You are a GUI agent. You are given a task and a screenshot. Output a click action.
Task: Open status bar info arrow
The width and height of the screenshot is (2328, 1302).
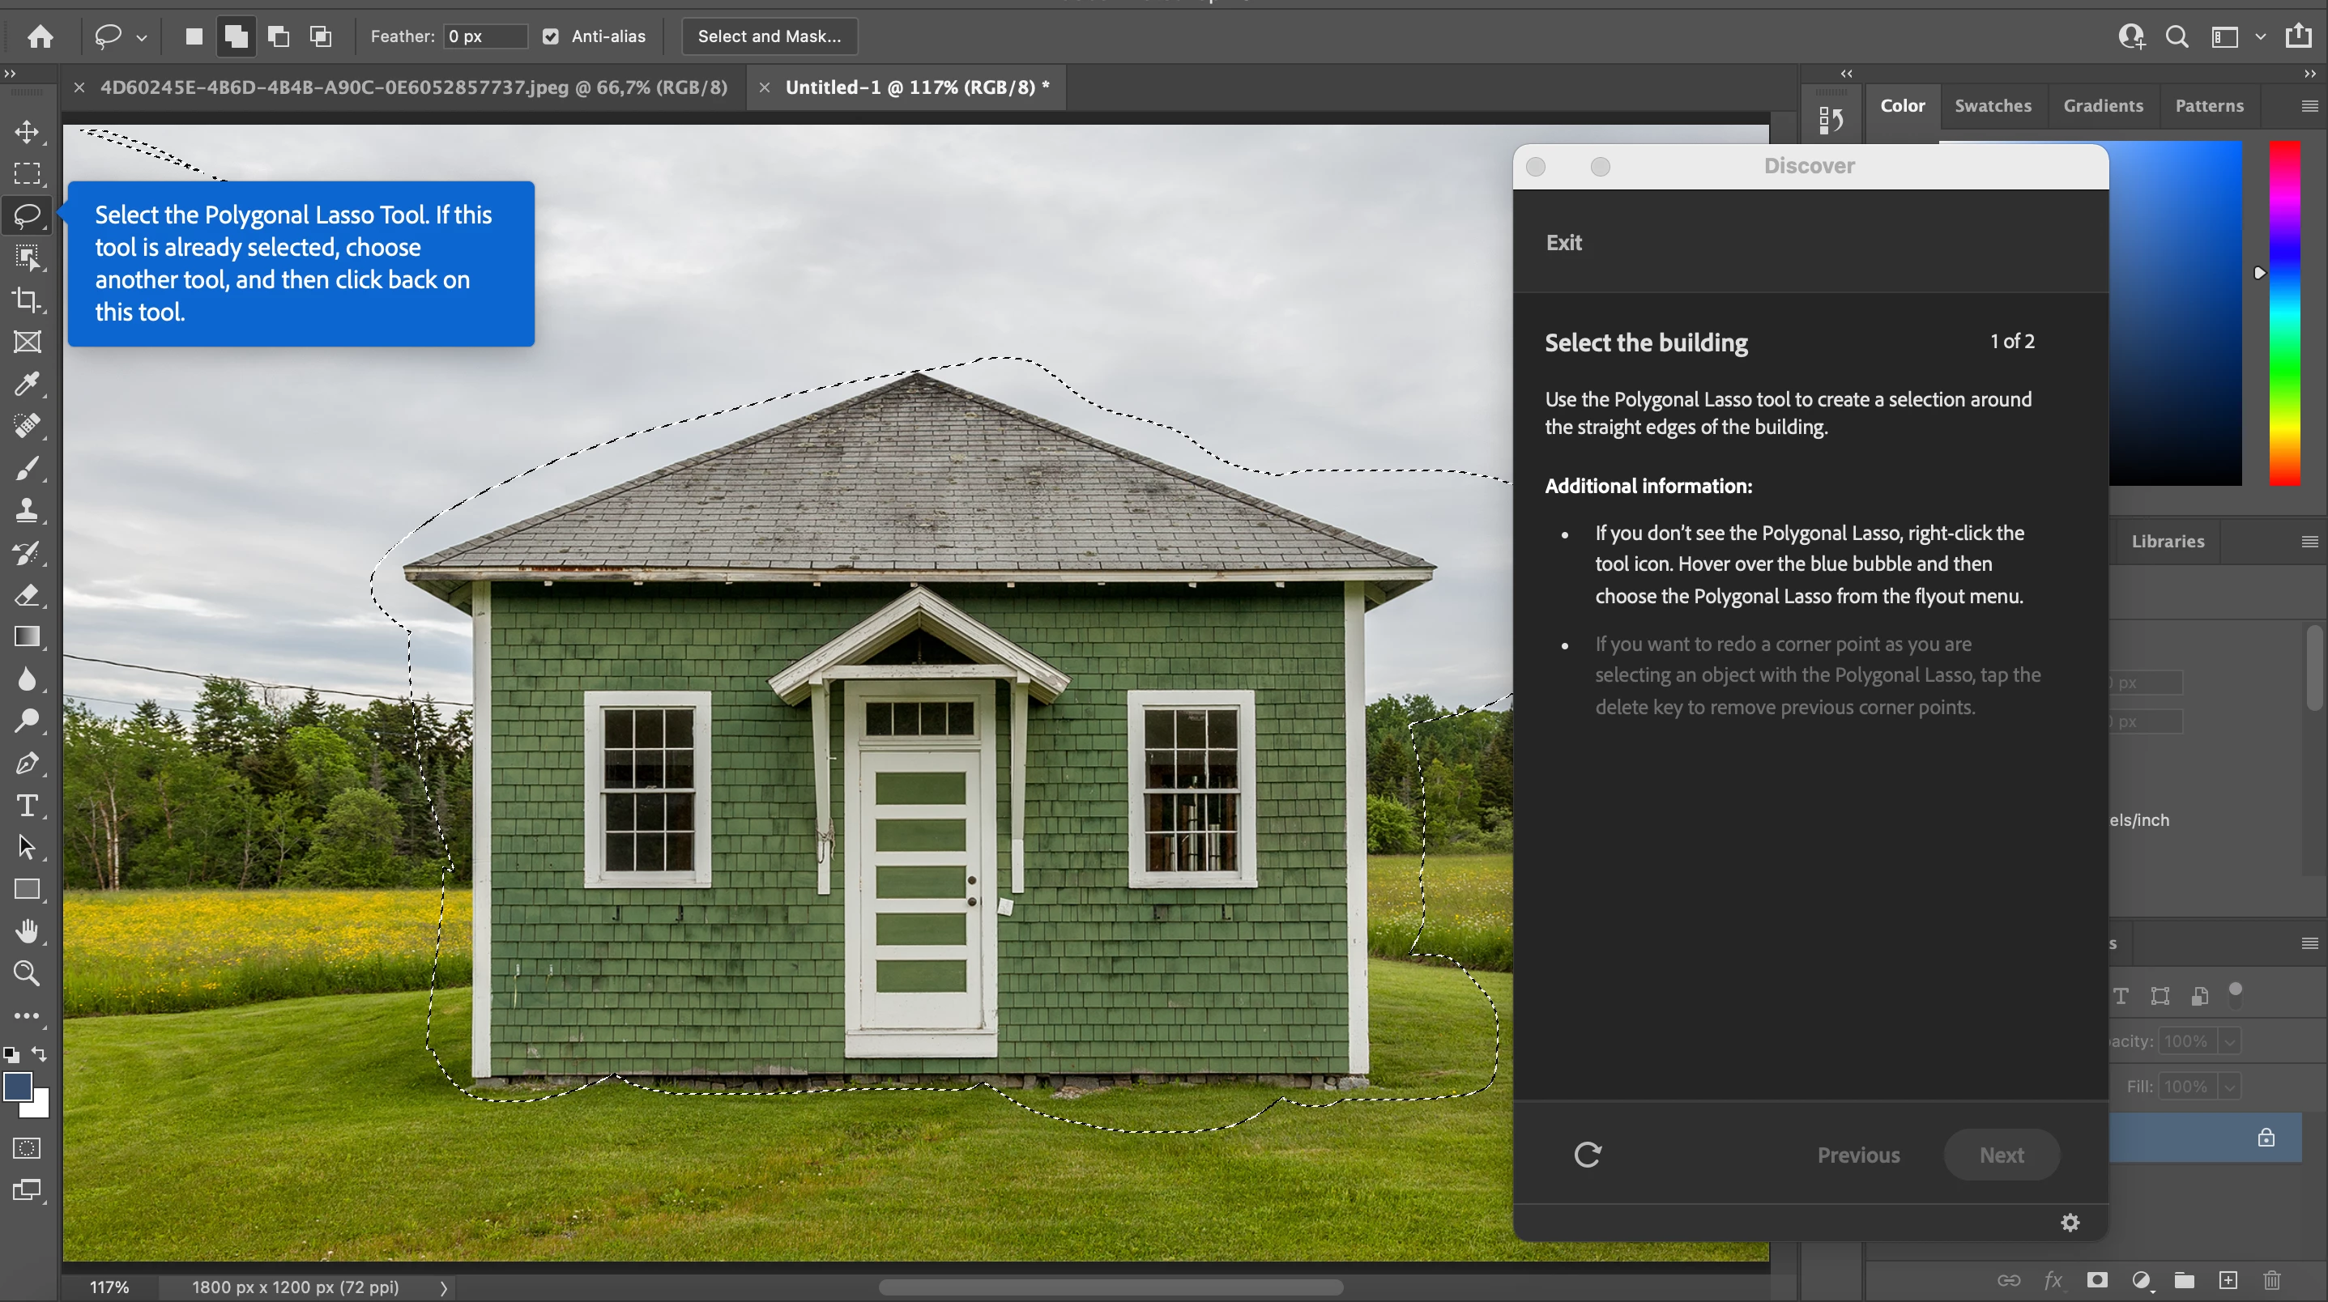[444, 1287]
